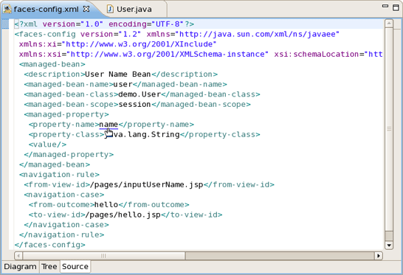Click the opening '<navigation-rule>' tag

coord(59,175)
